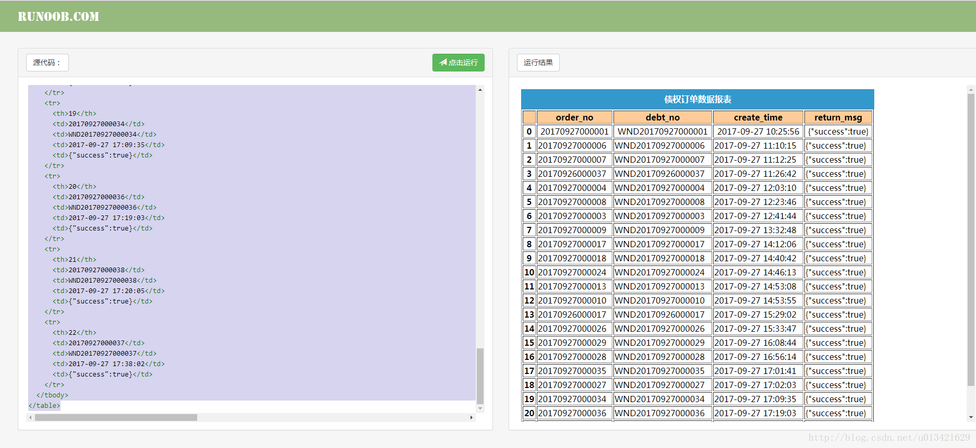Click the RUNOOB.COM logo

click(58, 17)
